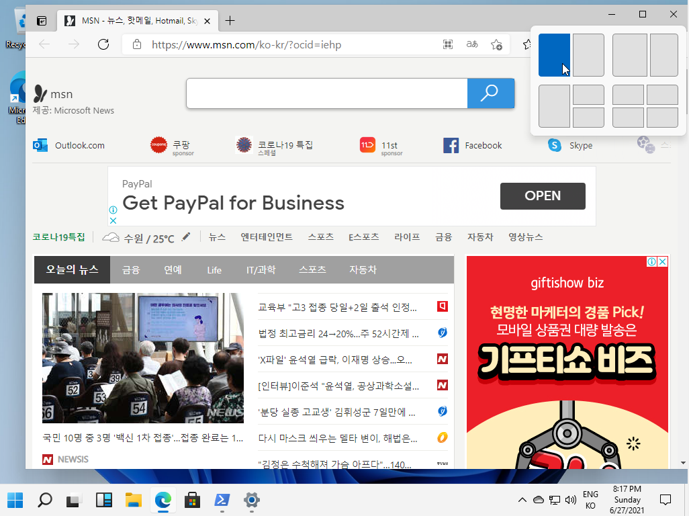Open headline 교육부 "고3 접종 당일+2일 출석 인정
The width and height of the screenshot is (689, 516).
(x=337, y=307)
